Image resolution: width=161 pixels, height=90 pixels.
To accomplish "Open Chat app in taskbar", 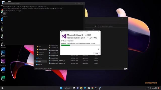I will click(x=78, y=88).
